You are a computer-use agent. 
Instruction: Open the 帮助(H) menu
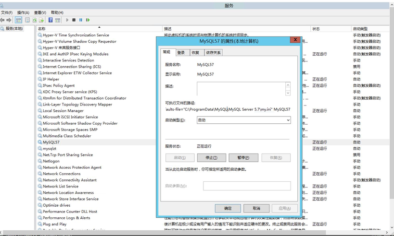pos(57,12)
